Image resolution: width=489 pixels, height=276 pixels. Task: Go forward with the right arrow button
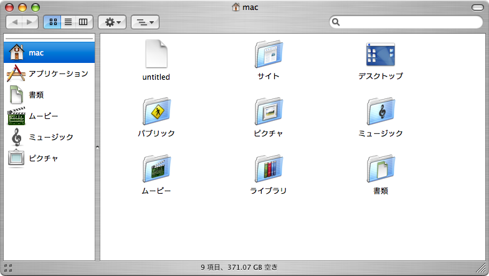coord(30,22)
